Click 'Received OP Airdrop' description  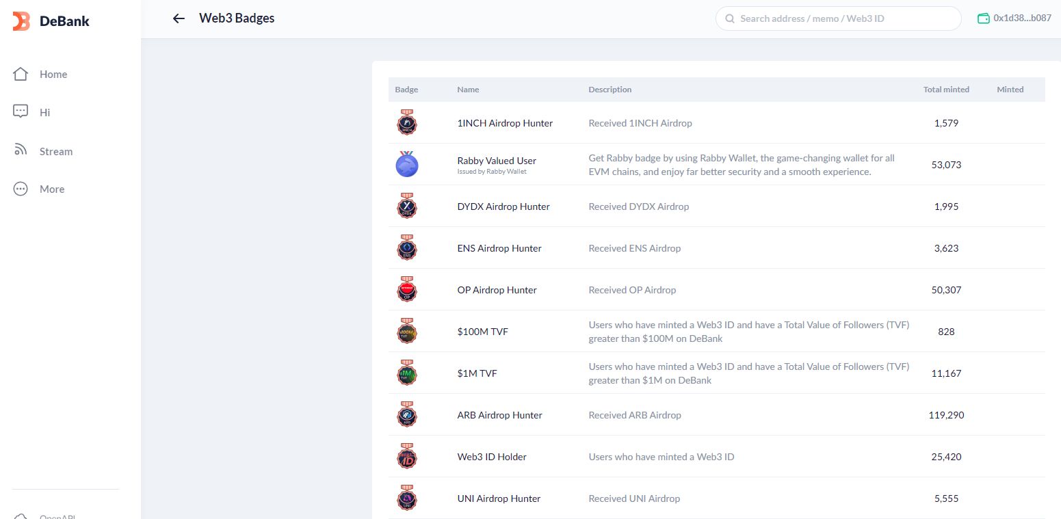pyautogui.click(x=632, y=290)
